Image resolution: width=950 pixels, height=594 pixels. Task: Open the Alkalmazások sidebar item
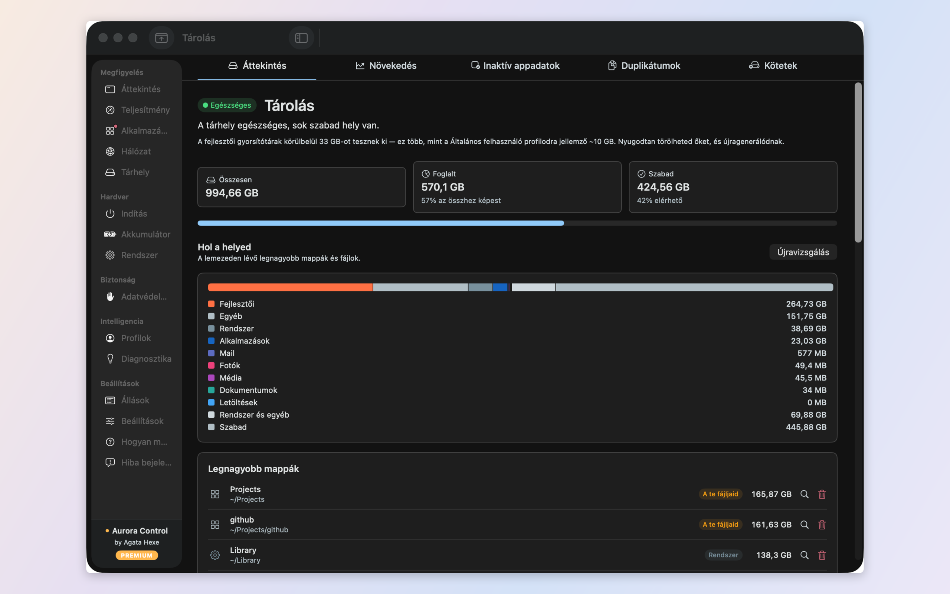click(x=136, y=131)
